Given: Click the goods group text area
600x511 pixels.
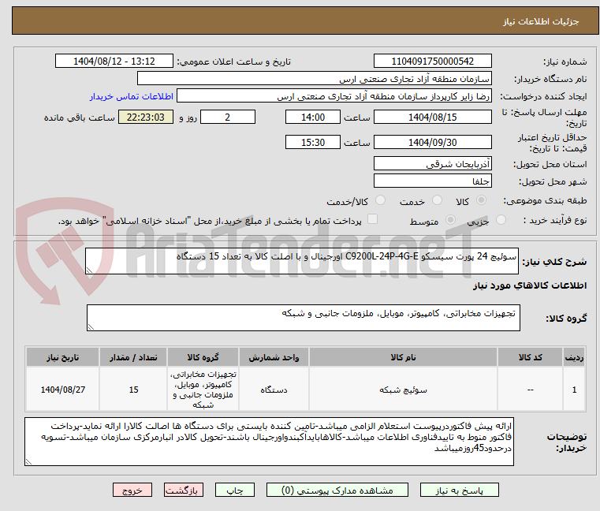Looking at the screenshot, I should pyautogui.click(x=303, y=318).
